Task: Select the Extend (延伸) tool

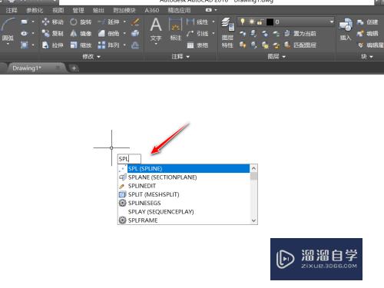Action: 109,22
